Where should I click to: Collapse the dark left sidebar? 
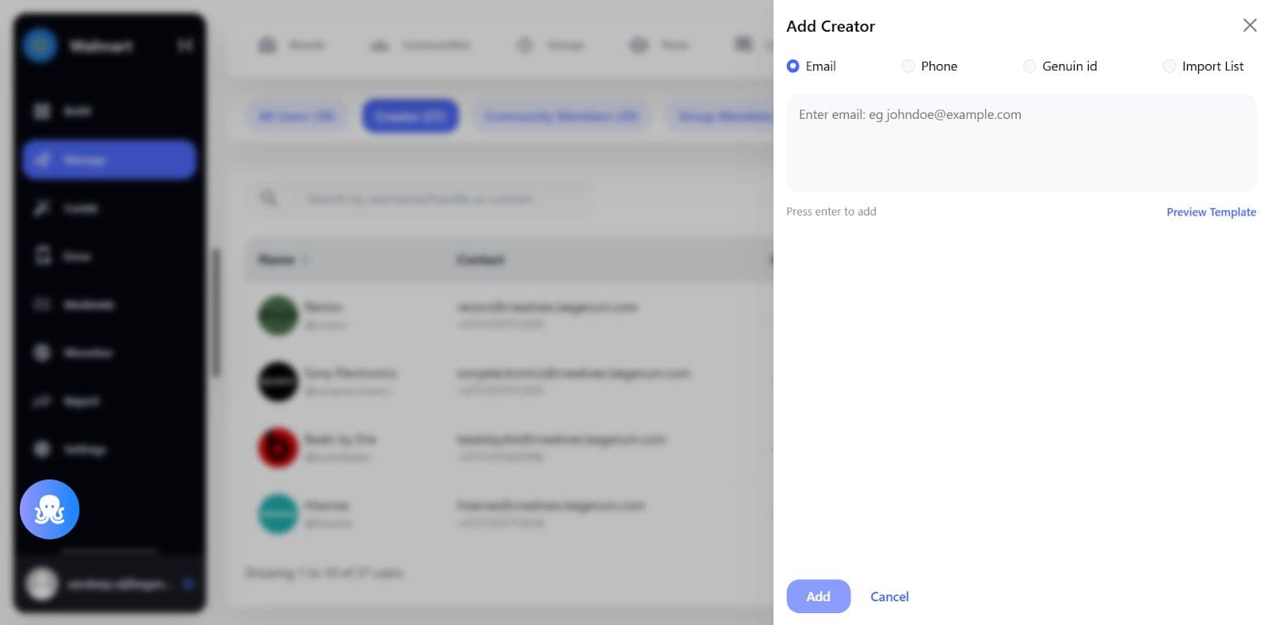click(x=185, y=45)
